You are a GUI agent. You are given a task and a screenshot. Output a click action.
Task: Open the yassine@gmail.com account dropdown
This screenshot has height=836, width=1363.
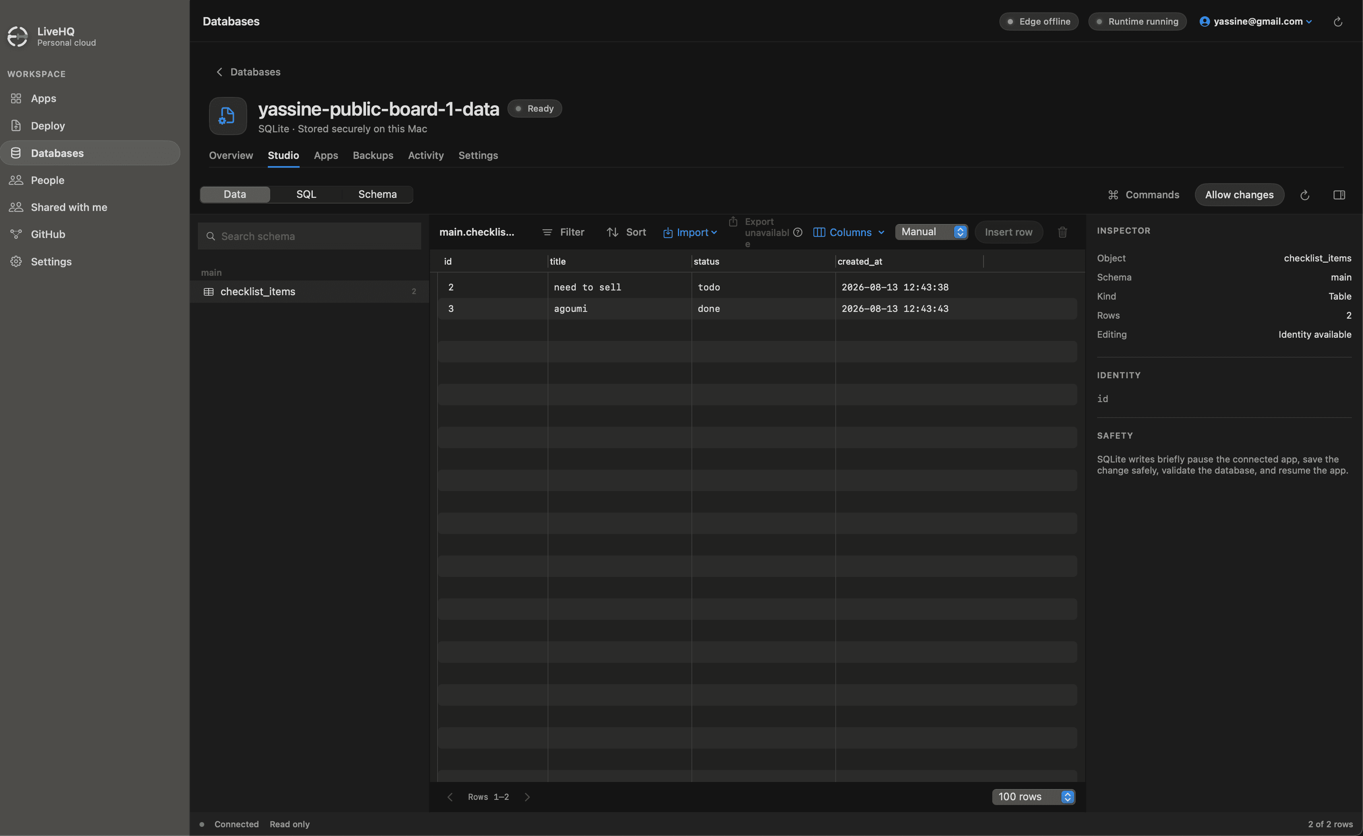[1256, 21]
